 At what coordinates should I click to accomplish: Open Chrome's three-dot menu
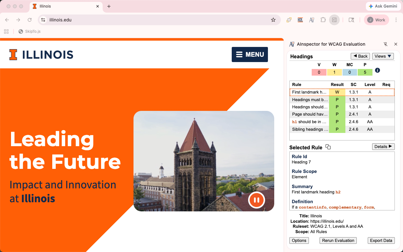[396, 20]
